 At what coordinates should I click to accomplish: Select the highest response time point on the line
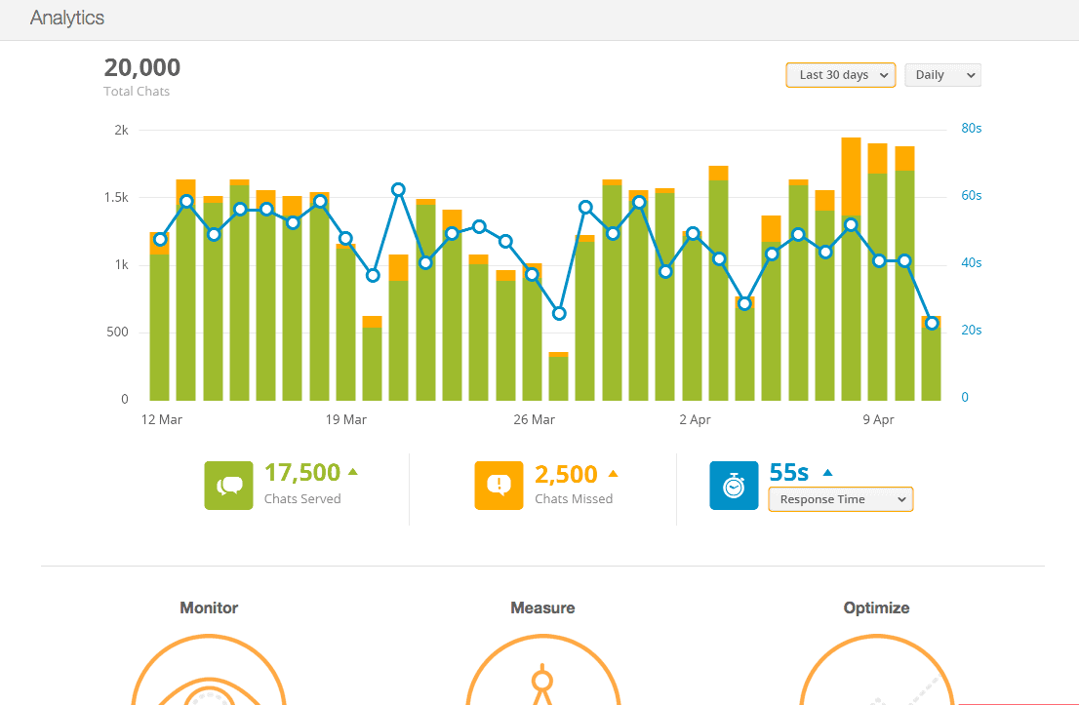pos(398,190)
